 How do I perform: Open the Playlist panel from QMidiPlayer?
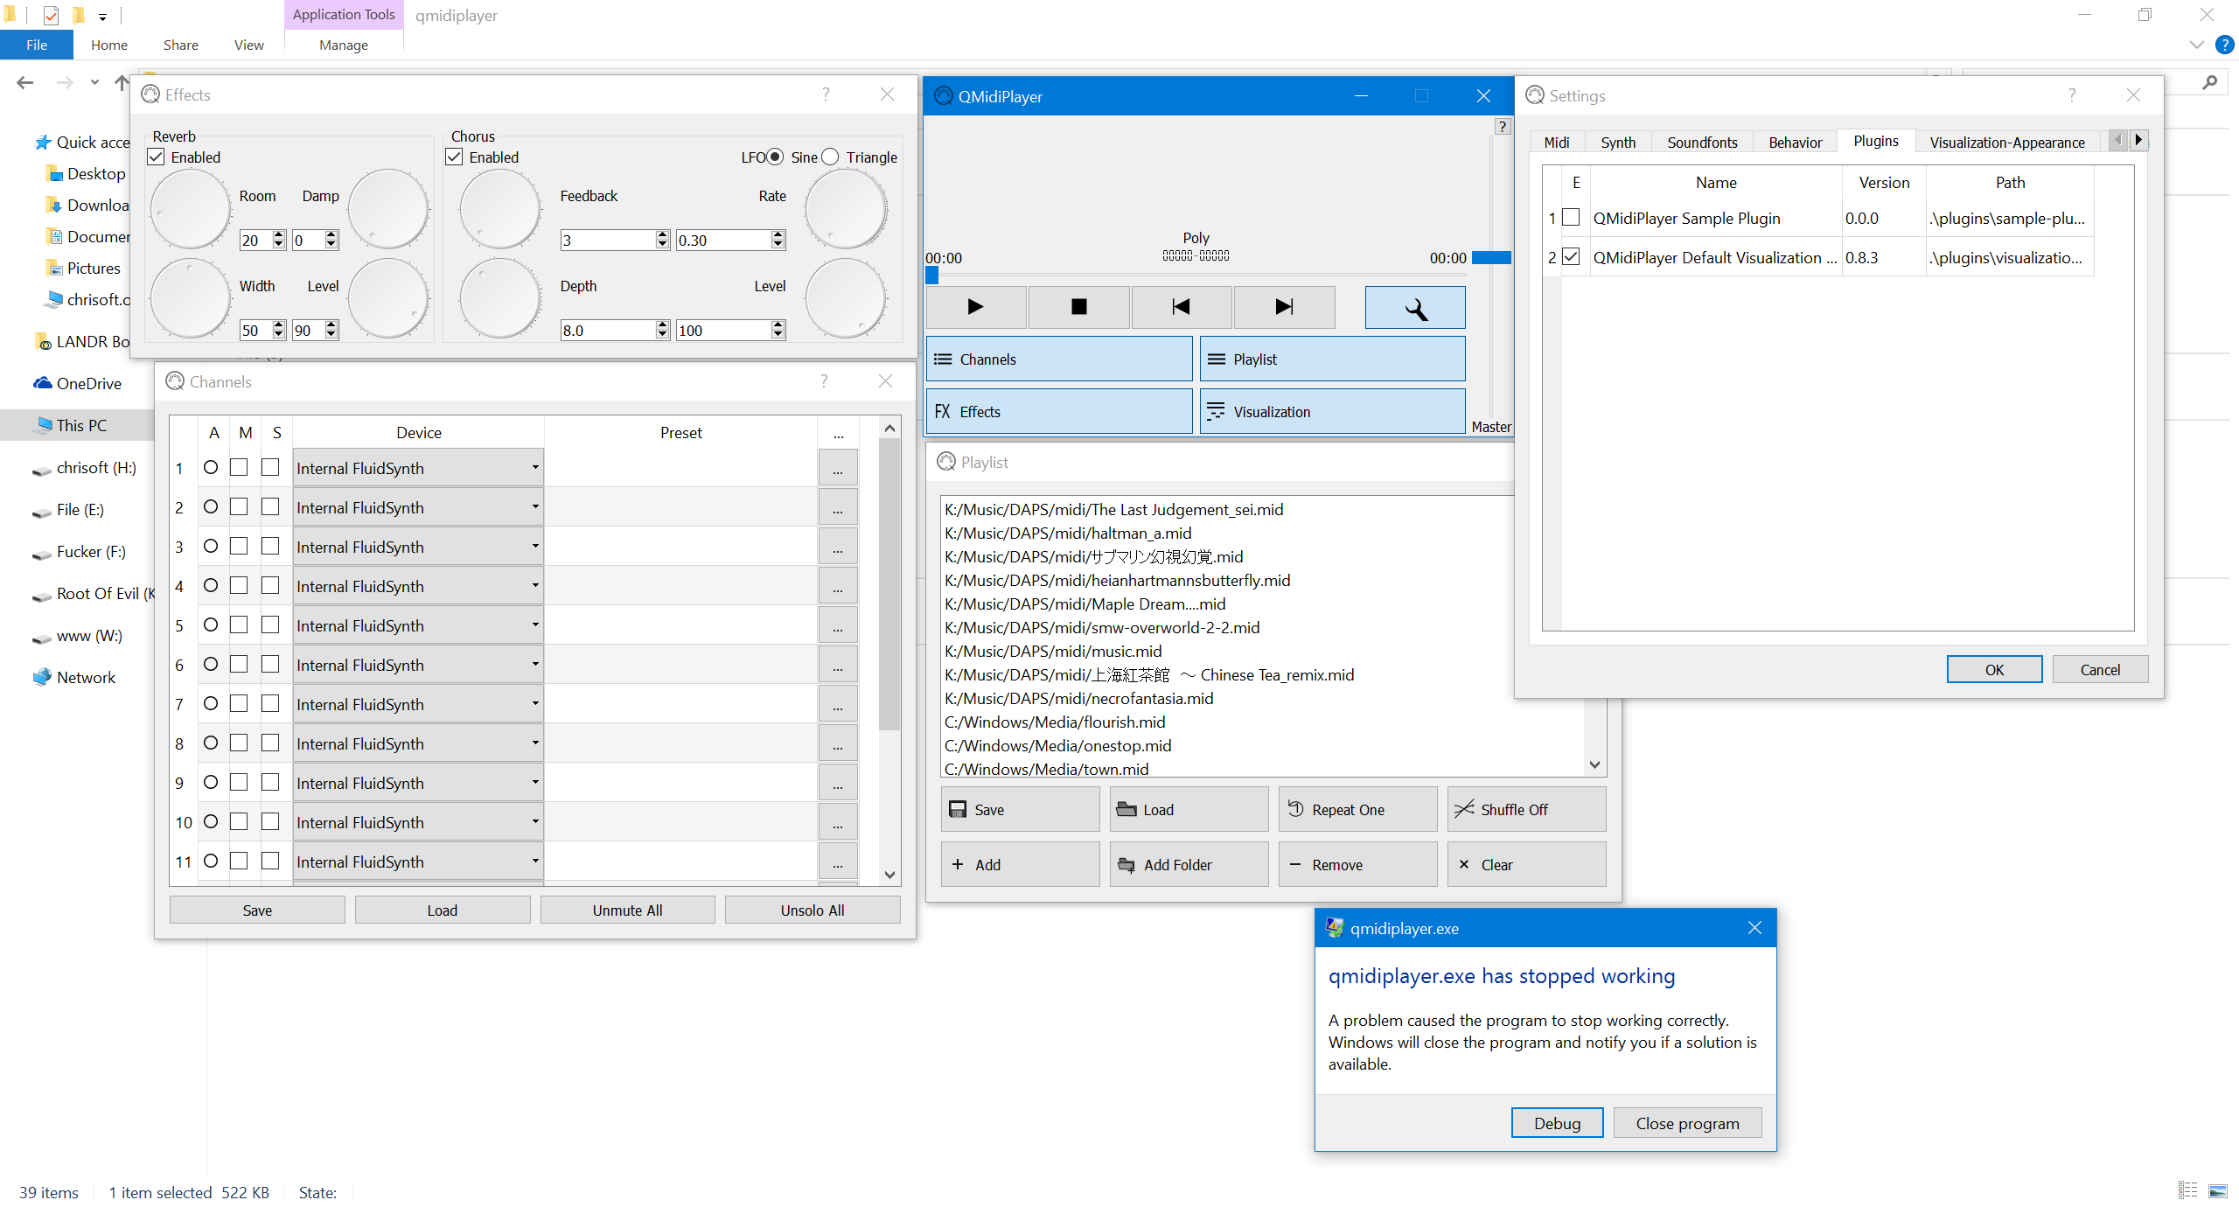[1332, 359]
